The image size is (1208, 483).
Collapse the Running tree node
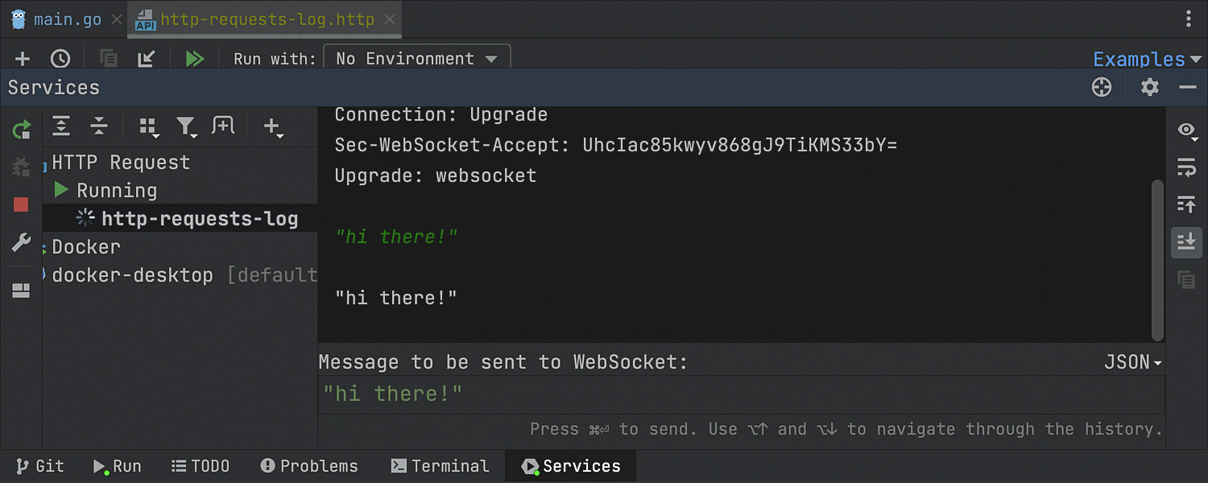pos(61,191)
